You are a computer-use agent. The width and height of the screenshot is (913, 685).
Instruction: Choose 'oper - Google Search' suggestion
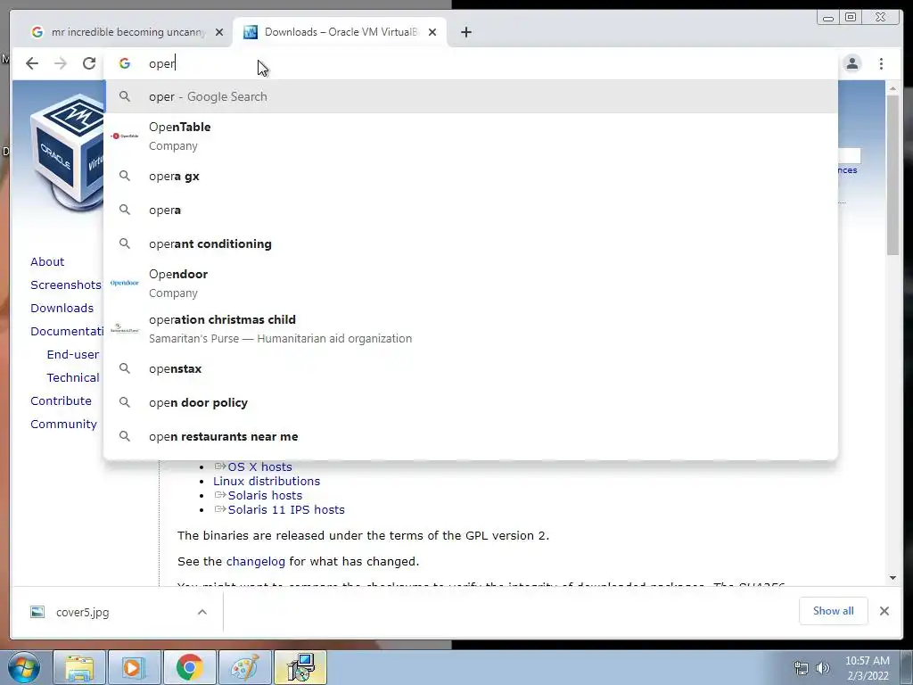coord(472,96)
